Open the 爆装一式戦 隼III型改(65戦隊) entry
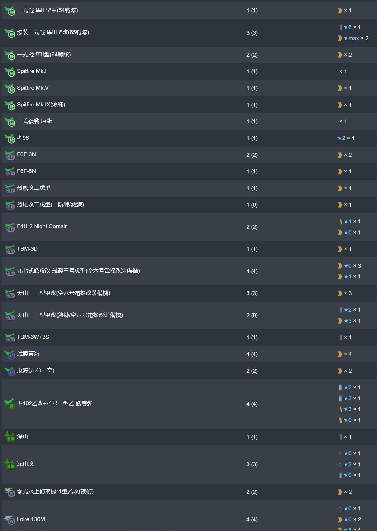Screen dimensions: 377x531 (53, 32)
